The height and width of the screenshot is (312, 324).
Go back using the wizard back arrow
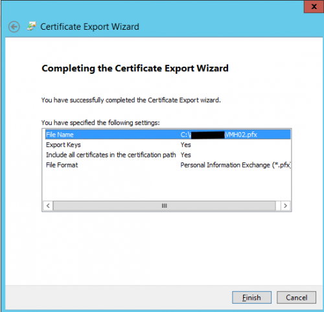point(14,27)
